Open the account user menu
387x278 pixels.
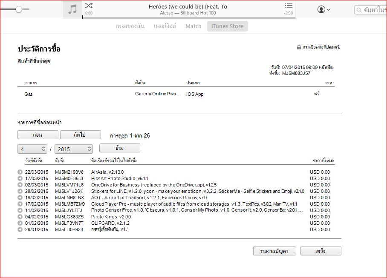(x=323, y=10)
